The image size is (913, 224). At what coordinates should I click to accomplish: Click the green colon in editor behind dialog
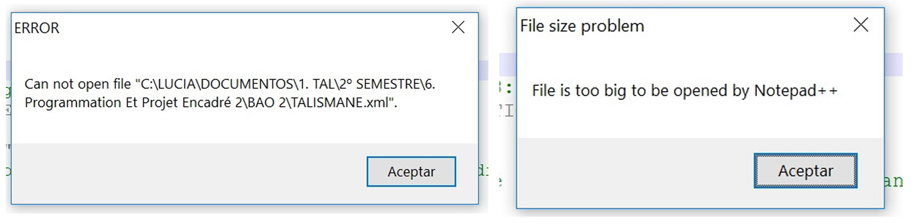coord(509,89)
